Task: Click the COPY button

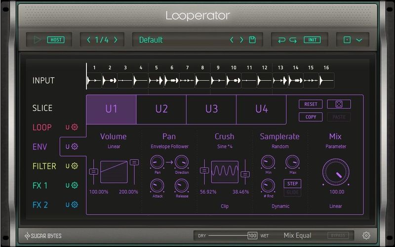Action: pos(311,117)
